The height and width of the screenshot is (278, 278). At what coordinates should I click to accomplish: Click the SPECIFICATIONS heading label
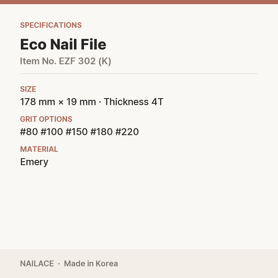[x=51, y=25]
